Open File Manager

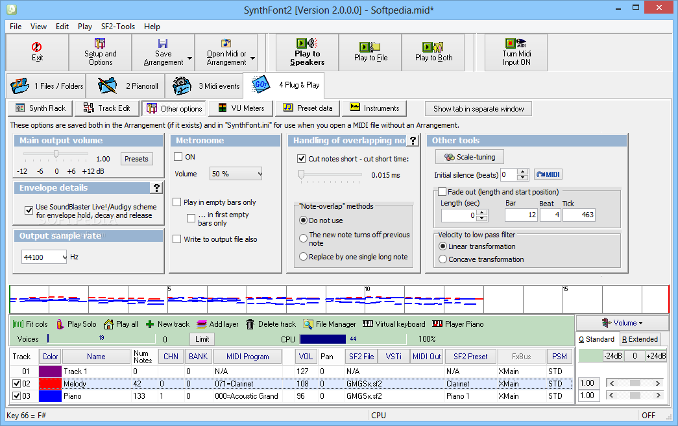[x=330, y=324]
